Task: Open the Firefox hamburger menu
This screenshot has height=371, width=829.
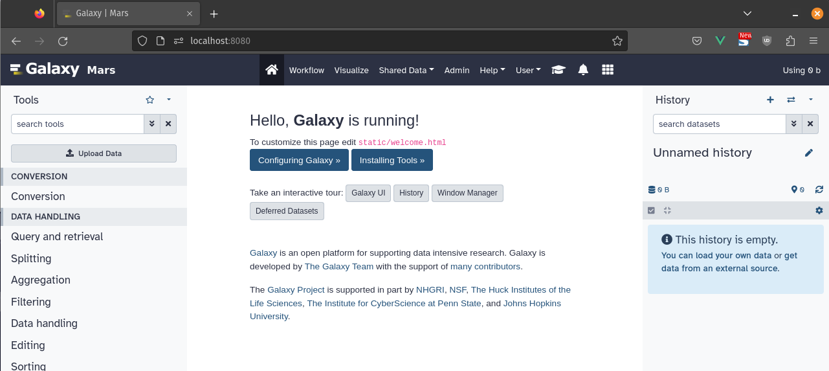Action: [813, 41]
